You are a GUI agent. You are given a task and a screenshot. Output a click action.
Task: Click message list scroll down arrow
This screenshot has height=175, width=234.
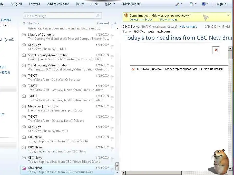(117, 172)
